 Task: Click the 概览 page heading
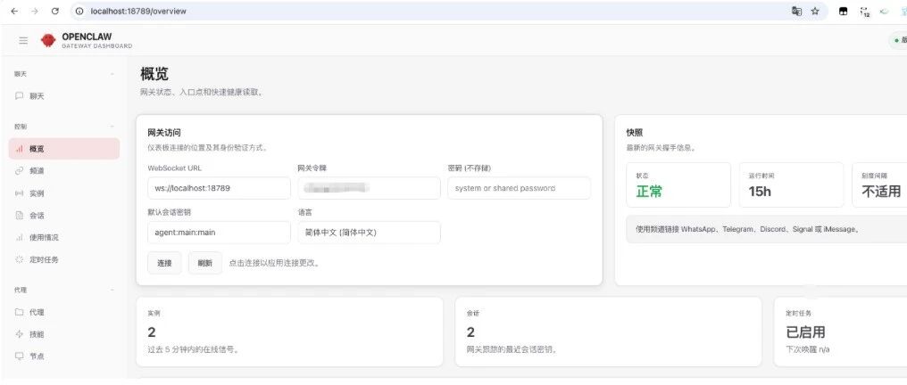click(x=154, y=75)
